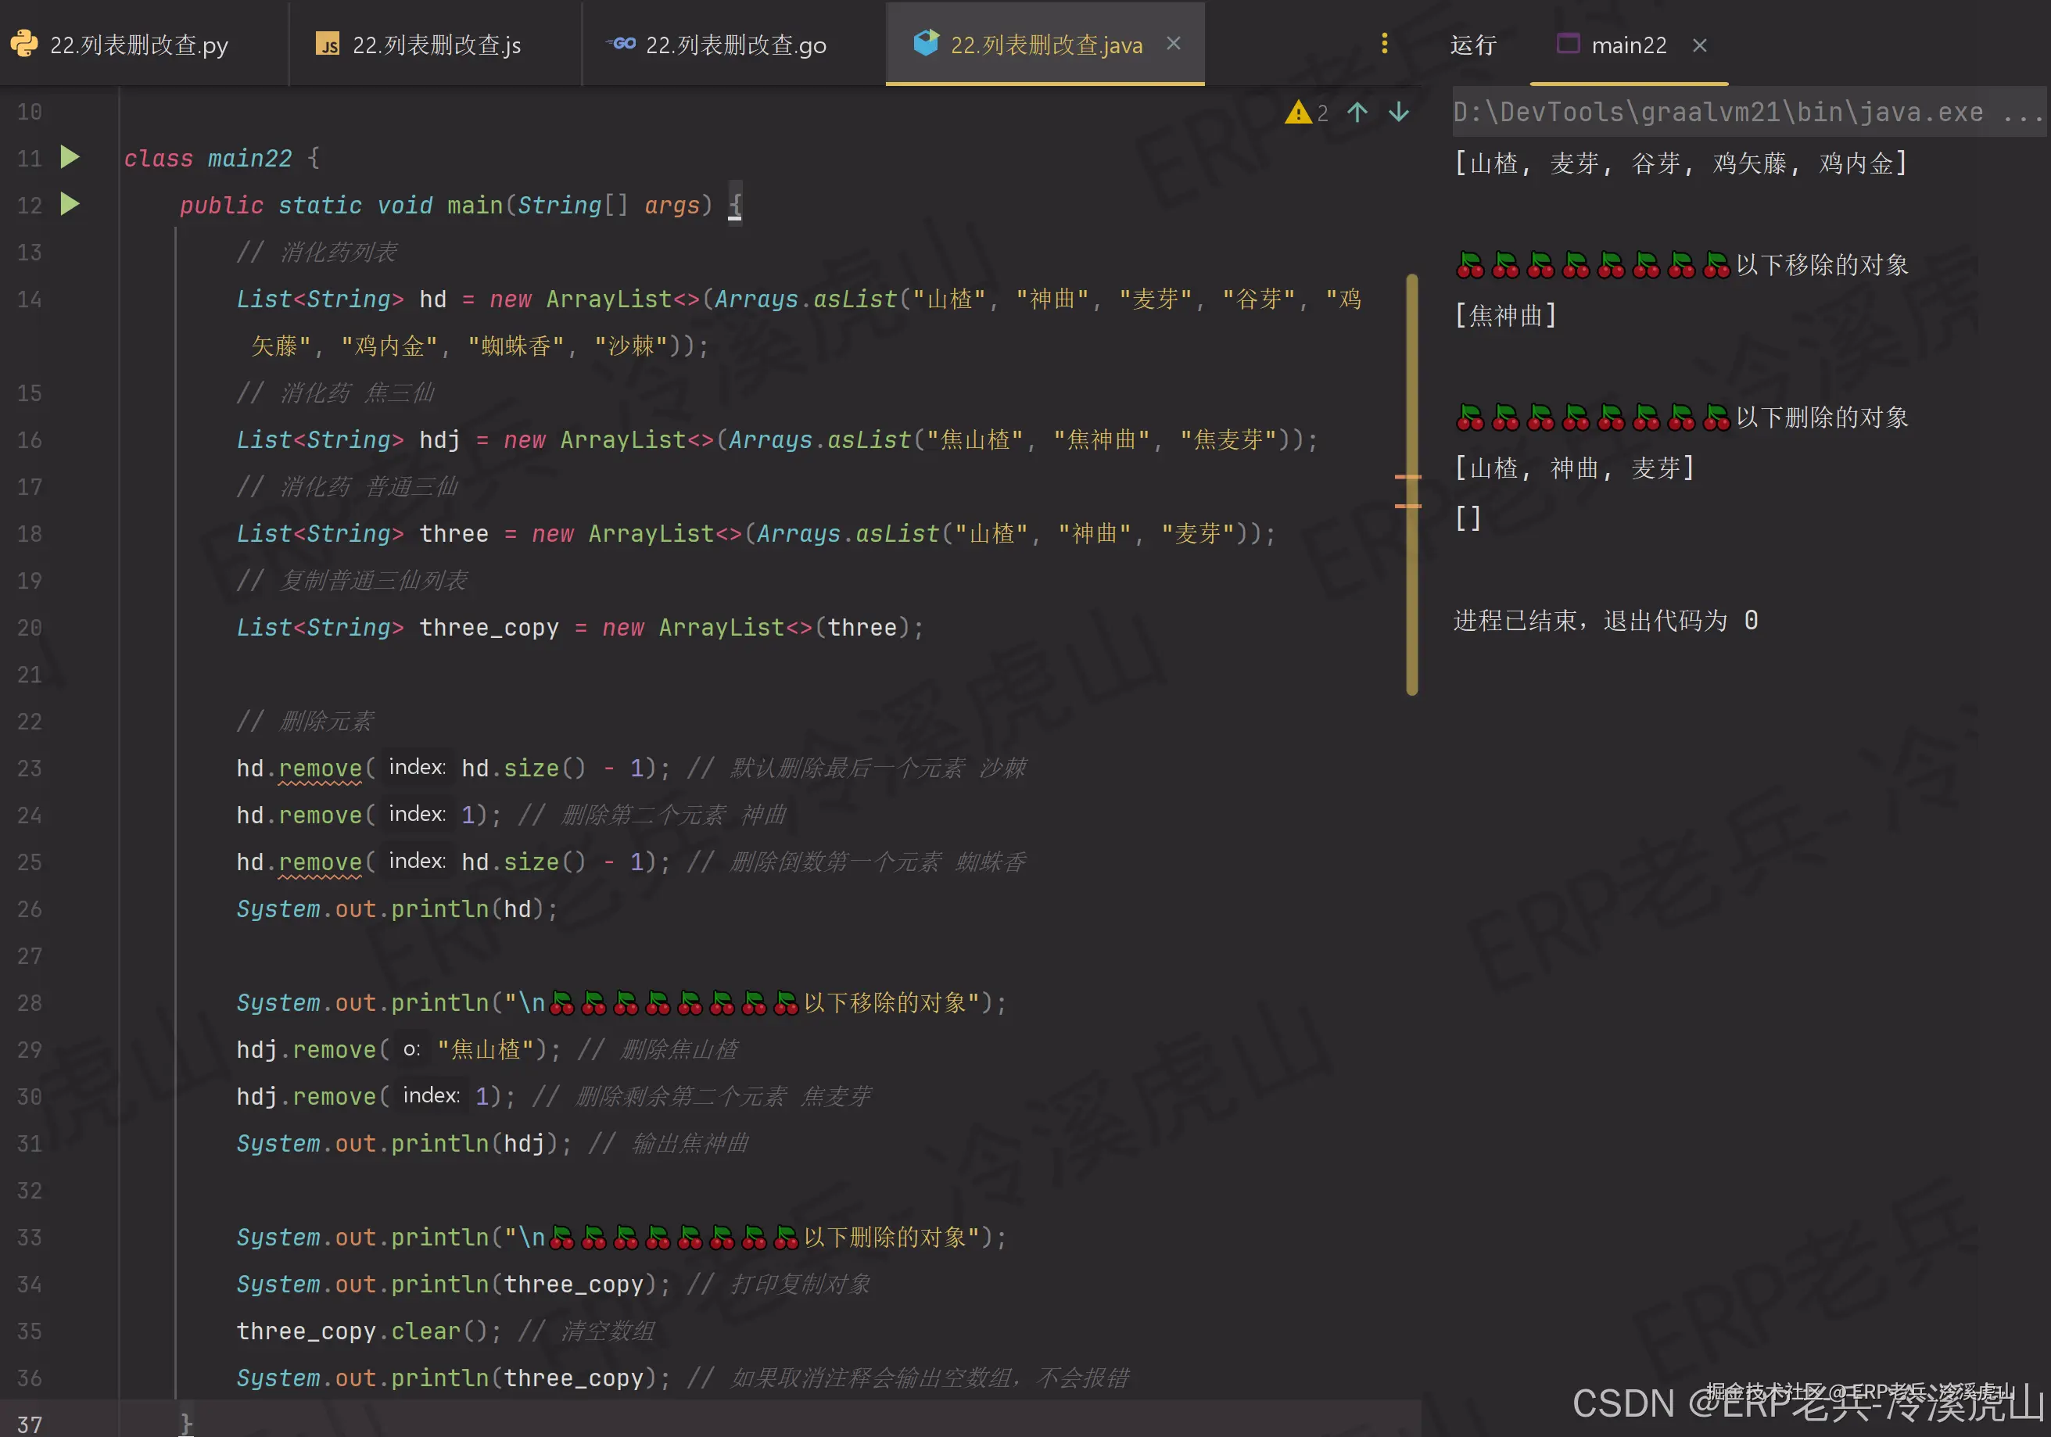Click run gutter arrow beside main method

point(70,205)
